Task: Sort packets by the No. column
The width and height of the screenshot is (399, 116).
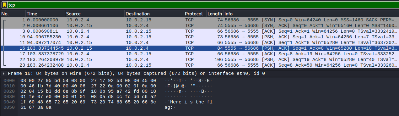Action: pos(13,14)
